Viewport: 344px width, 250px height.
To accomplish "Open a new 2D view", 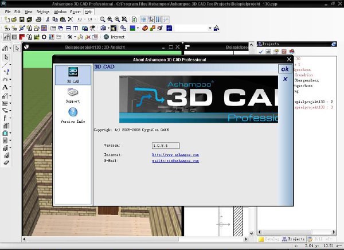I will point(7,28).
